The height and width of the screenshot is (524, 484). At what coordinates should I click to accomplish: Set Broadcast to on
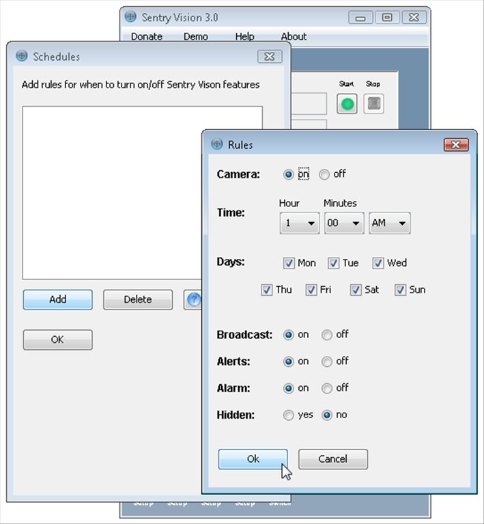tap(288, 335)
